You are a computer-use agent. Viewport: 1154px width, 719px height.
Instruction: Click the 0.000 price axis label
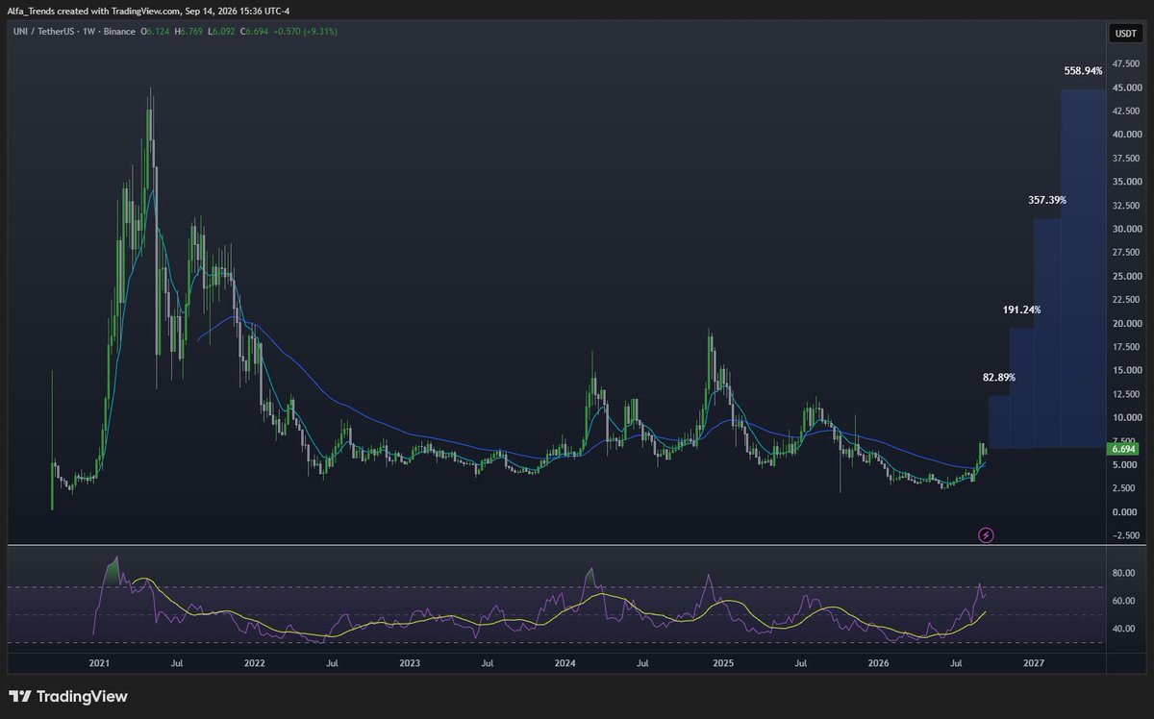pyautogui.click(x=1125, y=511)
